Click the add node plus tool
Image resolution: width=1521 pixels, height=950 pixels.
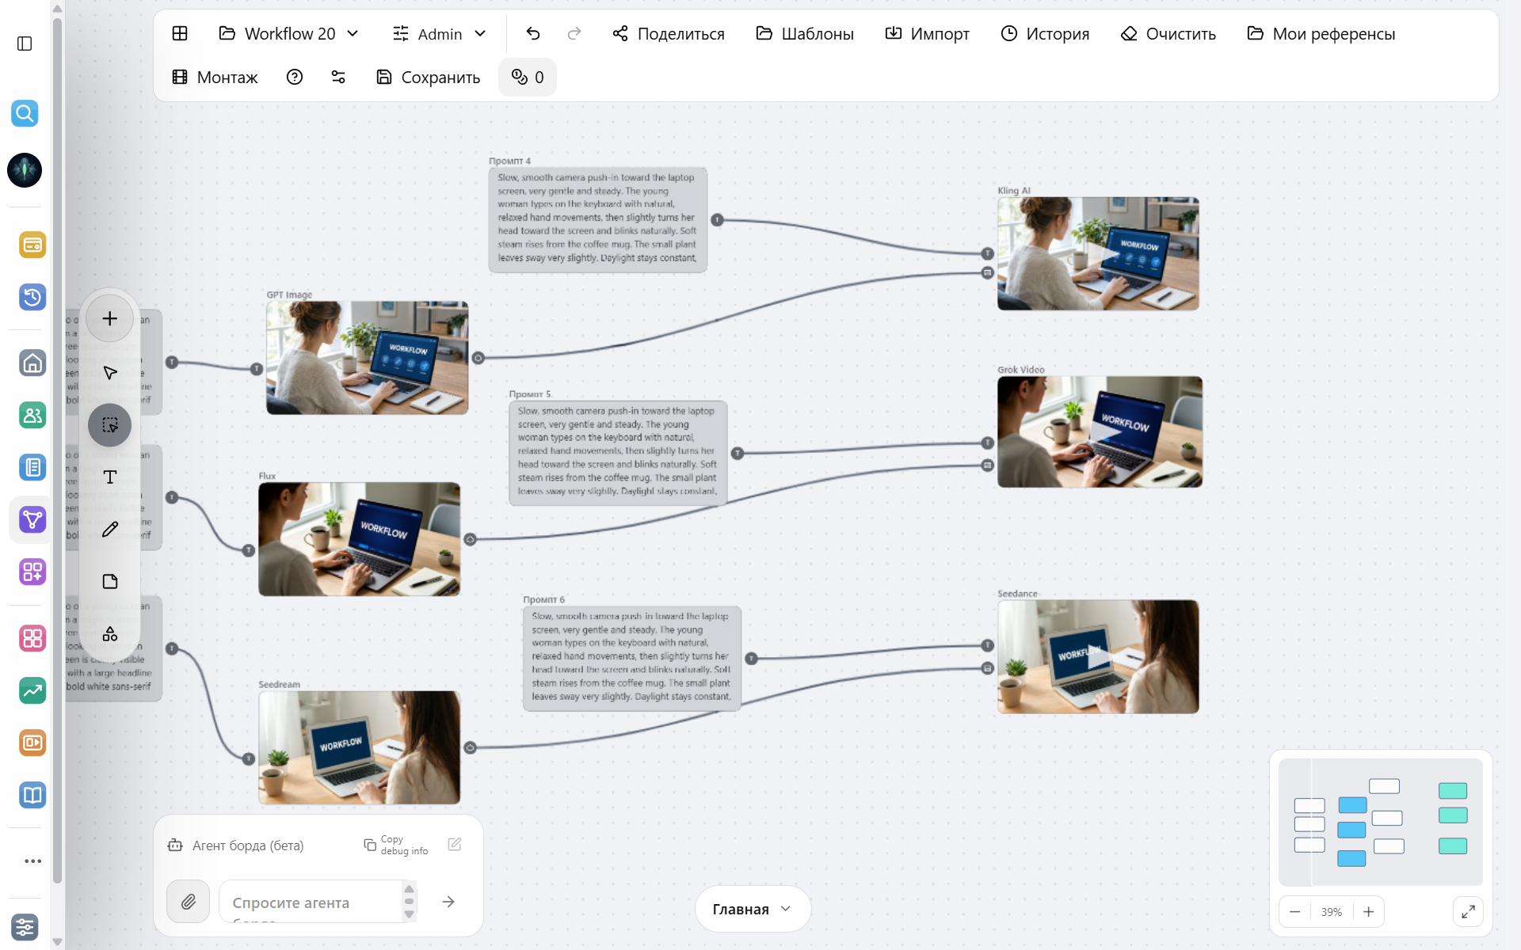[110, 318]
